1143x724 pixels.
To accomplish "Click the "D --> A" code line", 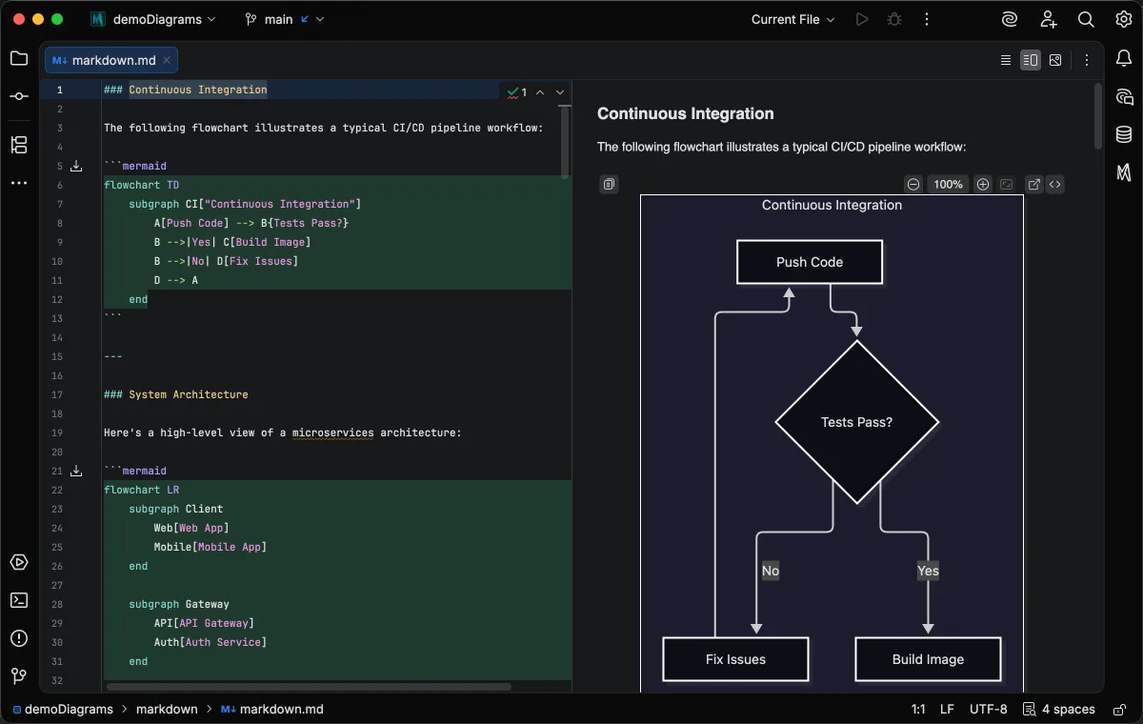I will 176,280.
